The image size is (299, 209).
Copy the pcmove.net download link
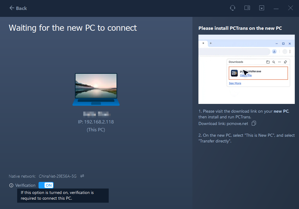click(254, 123)
